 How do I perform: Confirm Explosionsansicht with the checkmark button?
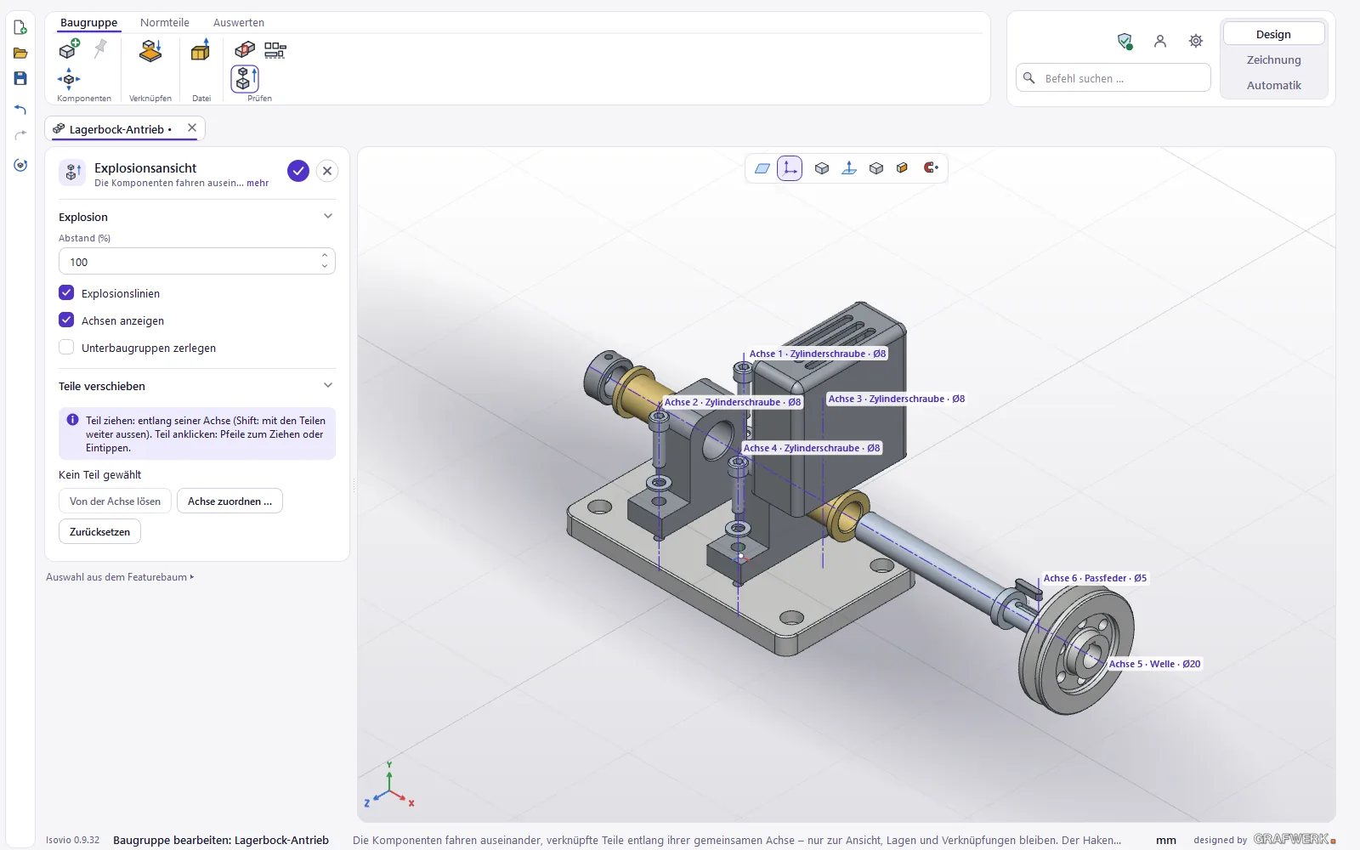pos(298,171)
